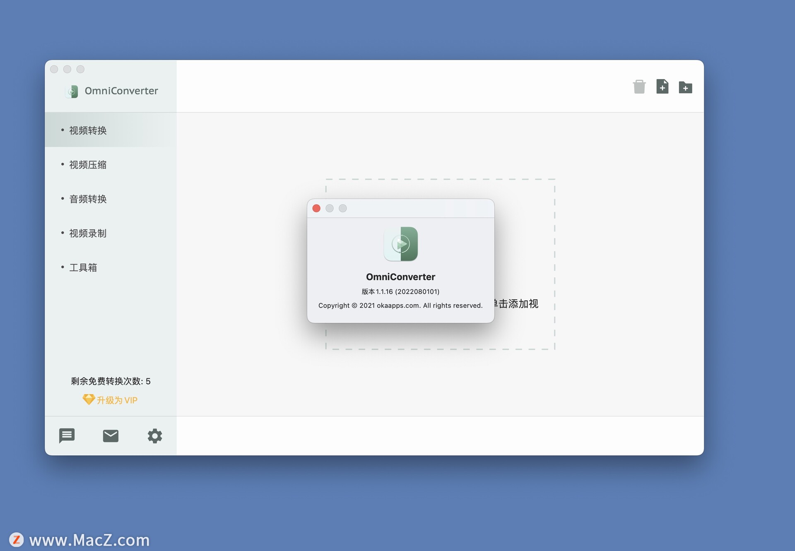This screenshot has width=795, height=551.
Task: Click 剩余免费转换次数: 5 text
Action: point(111,381)
